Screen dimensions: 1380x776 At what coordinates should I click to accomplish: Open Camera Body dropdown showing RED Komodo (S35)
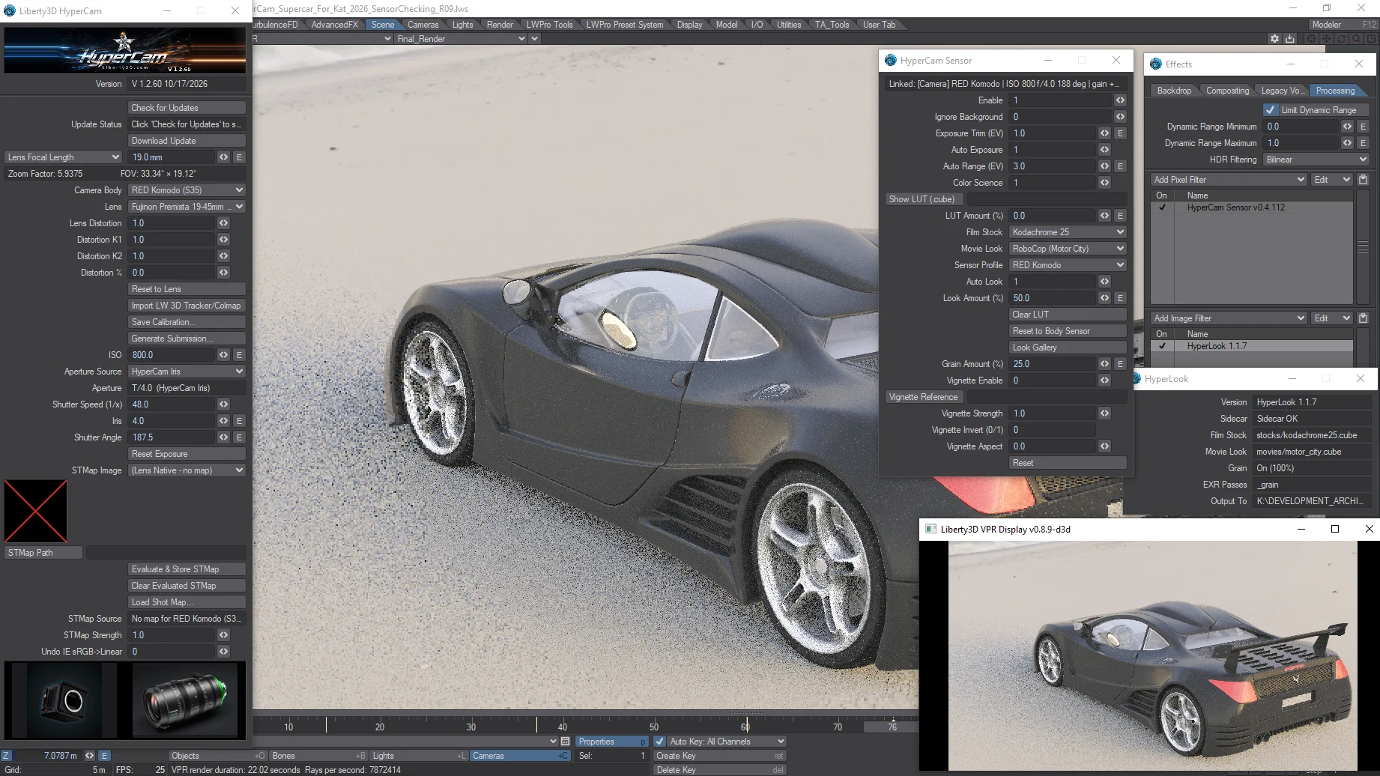tap(187, 190)
